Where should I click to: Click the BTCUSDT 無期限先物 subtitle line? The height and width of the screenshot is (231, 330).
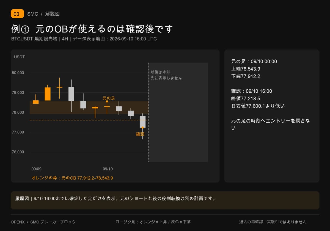84,39
